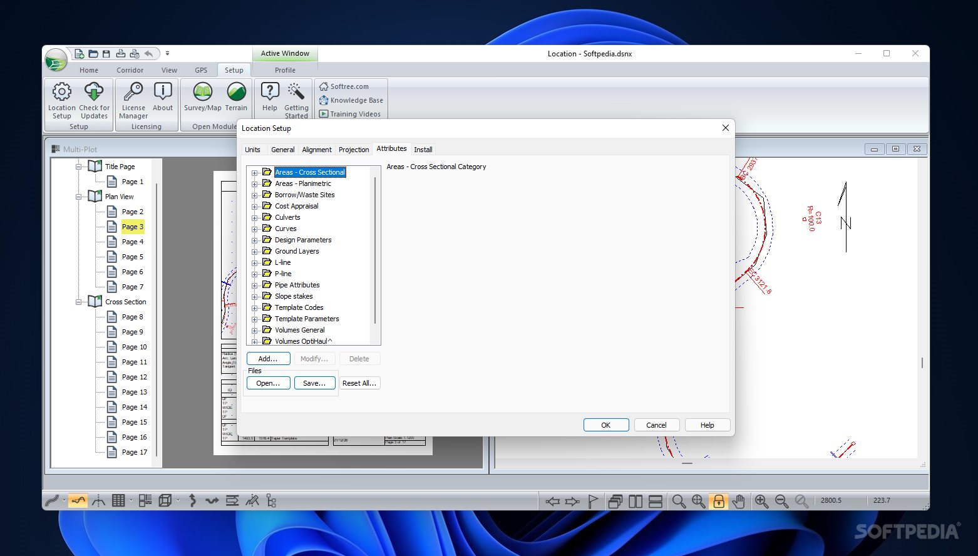Click the Add... button
The height and width of the screenshot is (556, 978).
point(268,359)
